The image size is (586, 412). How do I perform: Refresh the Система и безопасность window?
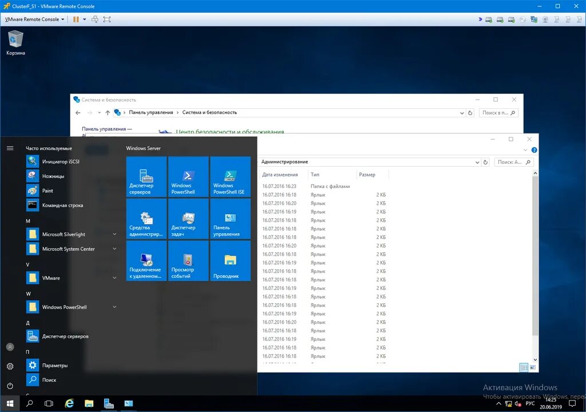[470, 113]
